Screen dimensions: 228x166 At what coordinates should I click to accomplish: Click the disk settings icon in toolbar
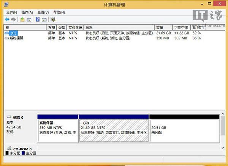[53, 19]
